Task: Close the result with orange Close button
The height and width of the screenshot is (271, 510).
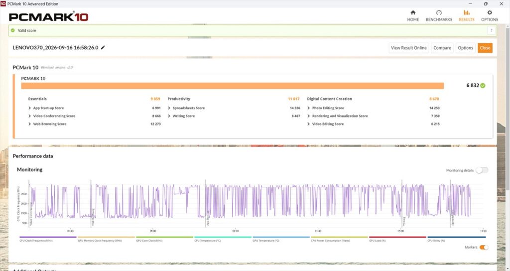Action: pos(485,48)
